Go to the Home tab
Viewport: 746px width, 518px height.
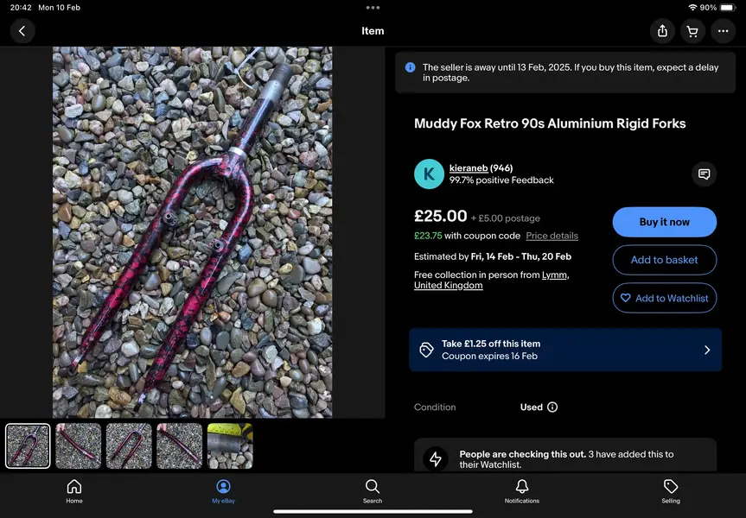coord(74,491)
